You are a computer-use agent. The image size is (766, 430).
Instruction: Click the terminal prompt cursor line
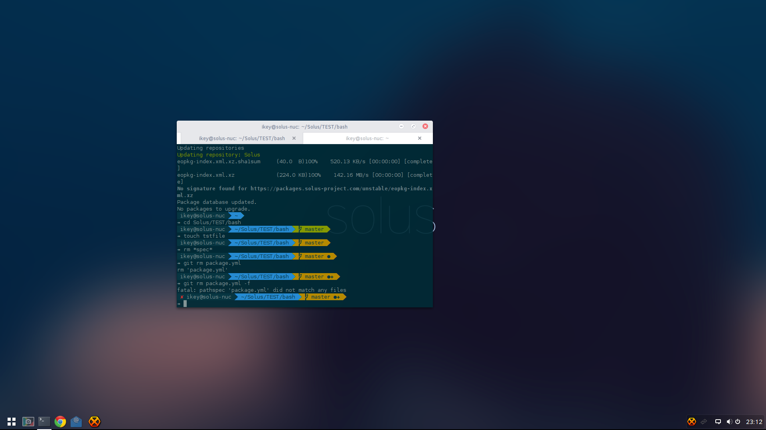[x=305, y=304]
